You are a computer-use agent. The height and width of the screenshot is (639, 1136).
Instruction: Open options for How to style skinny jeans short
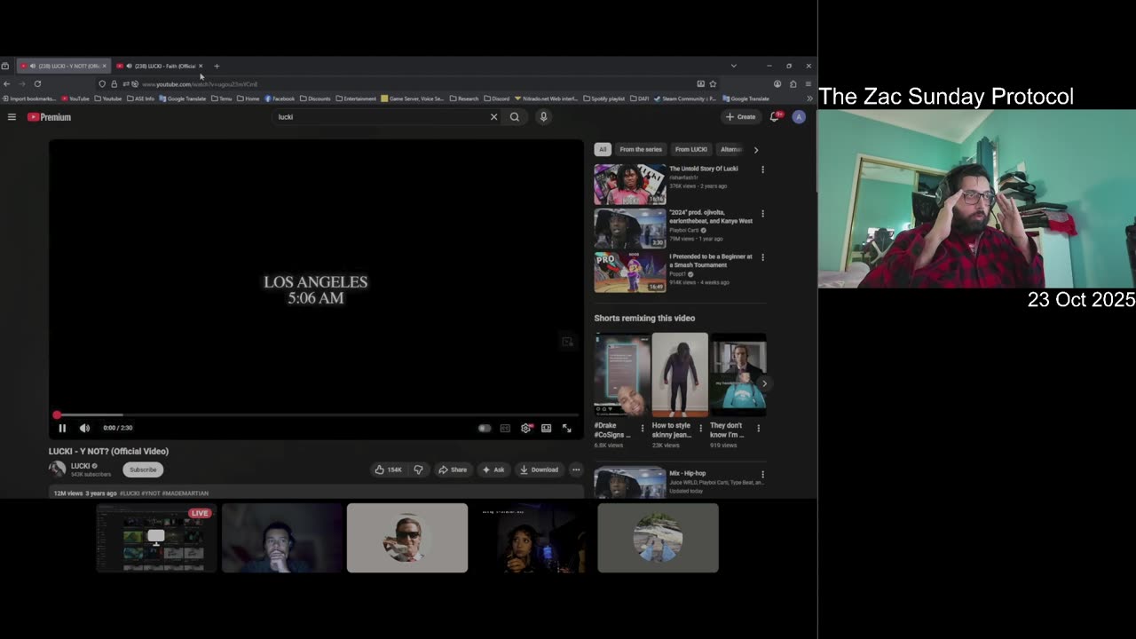(700, 428)
